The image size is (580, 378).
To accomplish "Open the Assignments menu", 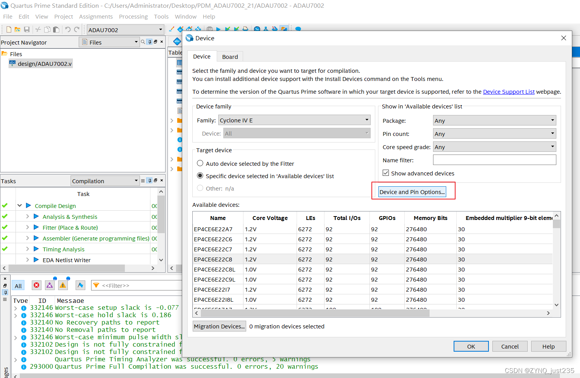I will pyautogui.click(x=96, y=17).
